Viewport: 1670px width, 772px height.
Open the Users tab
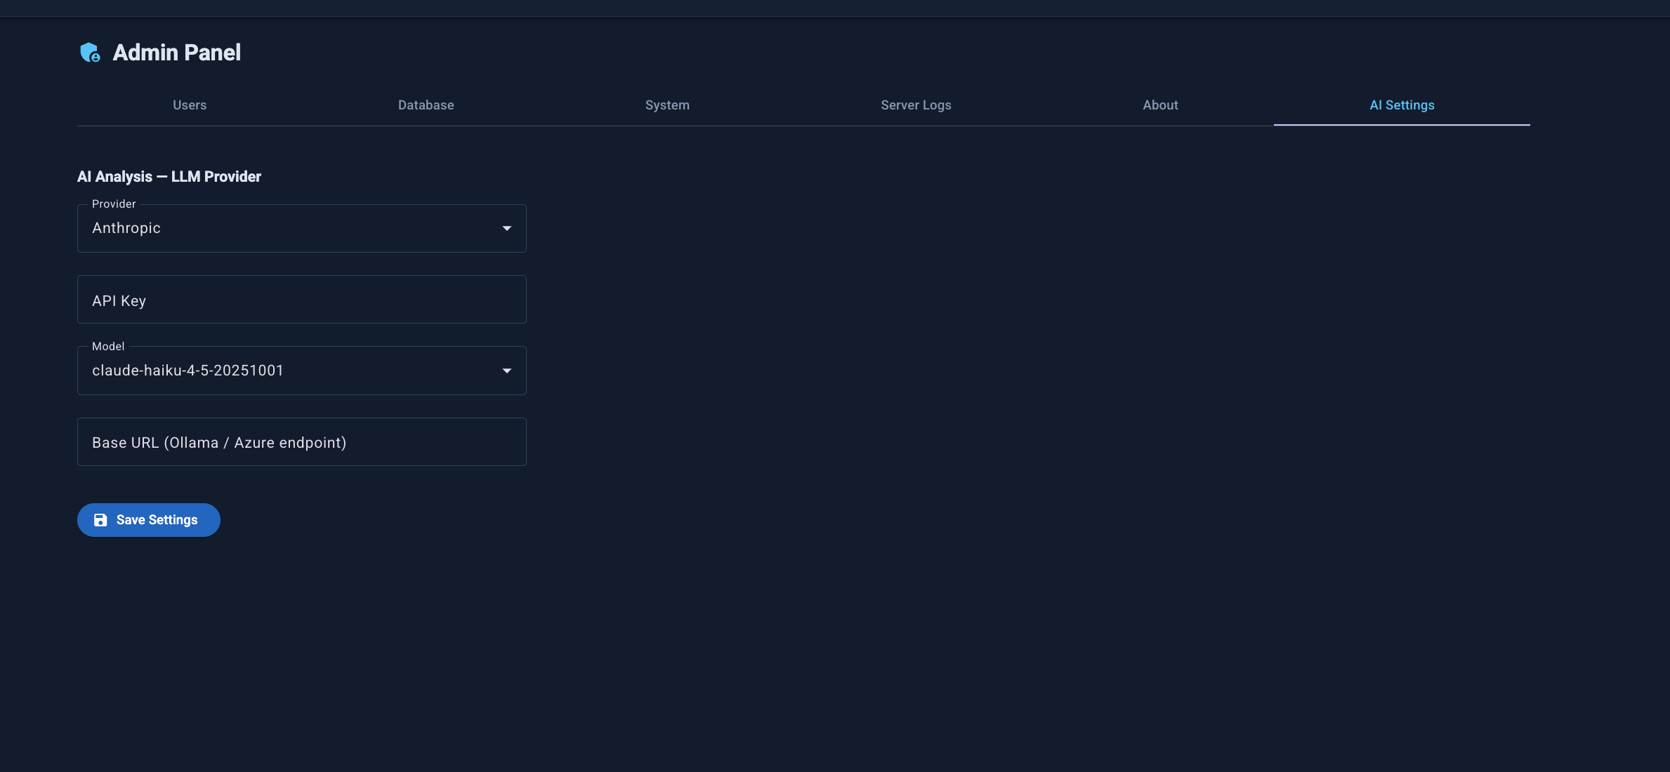click(190, 105)
